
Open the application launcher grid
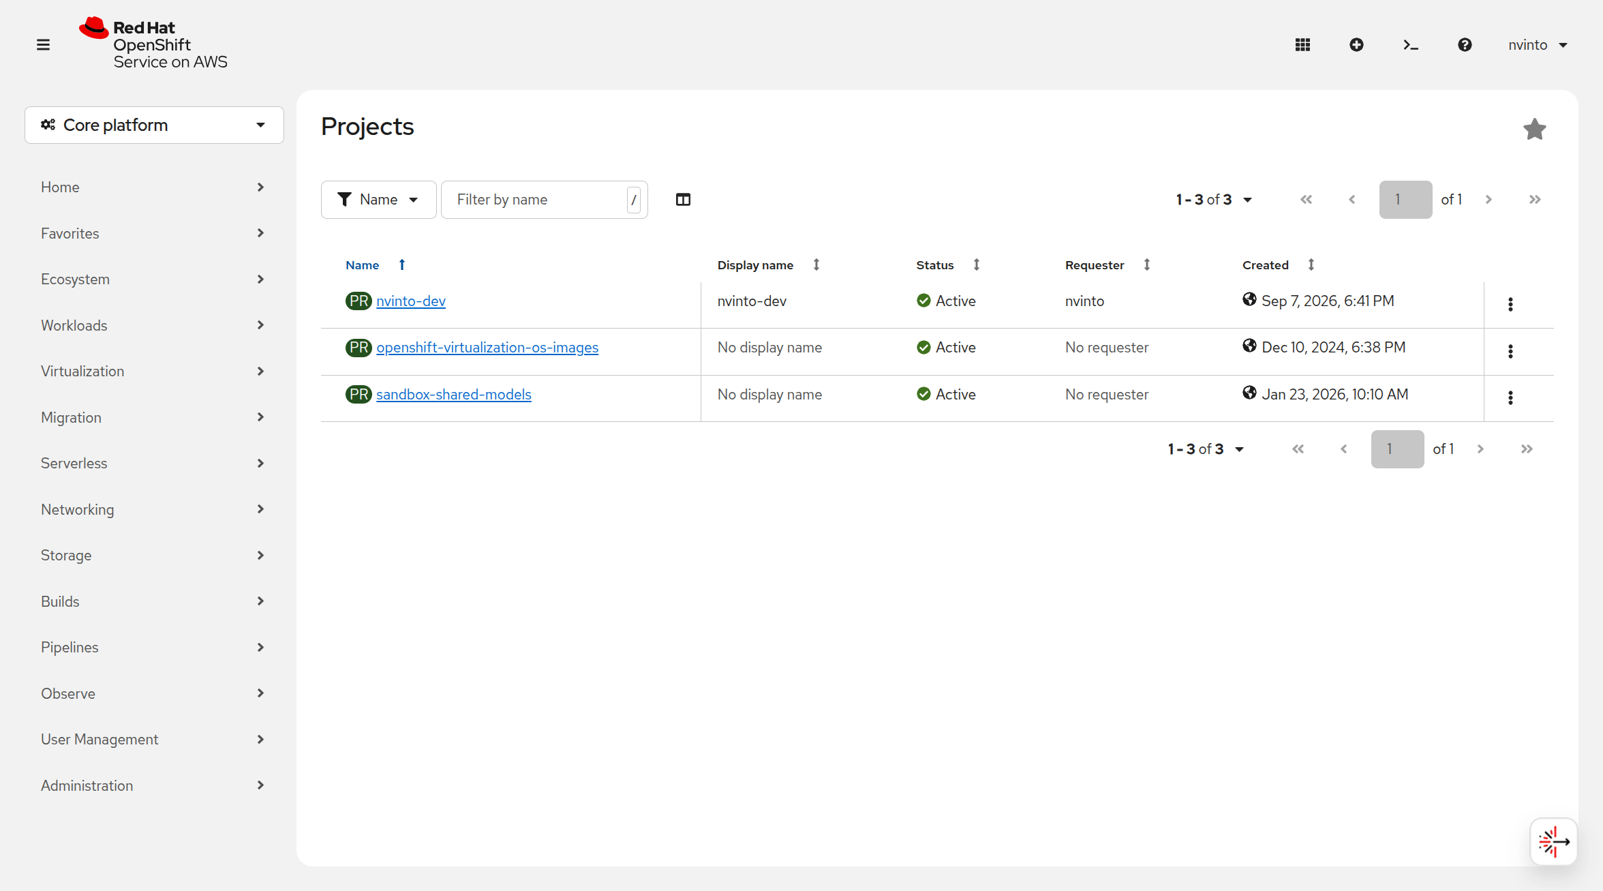(x=1302, y=45)
